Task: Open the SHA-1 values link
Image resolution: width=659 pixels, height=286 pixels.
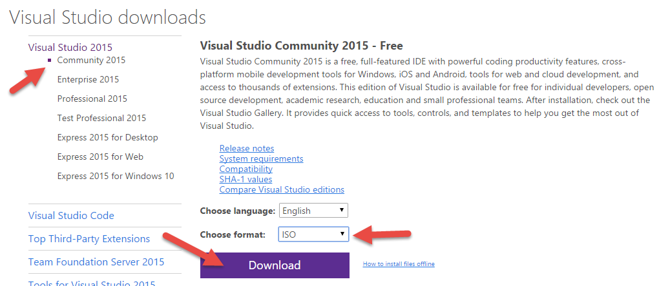Action: (x=246, y=179)
